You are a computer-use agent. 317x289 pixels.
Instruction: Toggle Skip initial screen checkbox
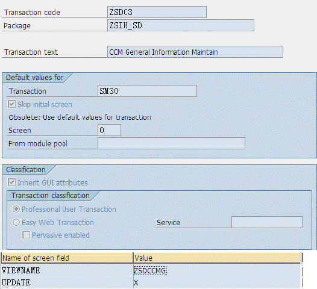11,104
